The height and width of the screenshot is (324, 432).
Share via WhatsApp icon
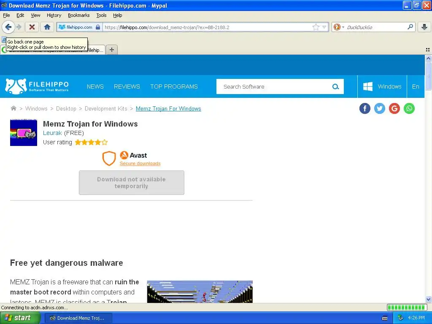409,108
